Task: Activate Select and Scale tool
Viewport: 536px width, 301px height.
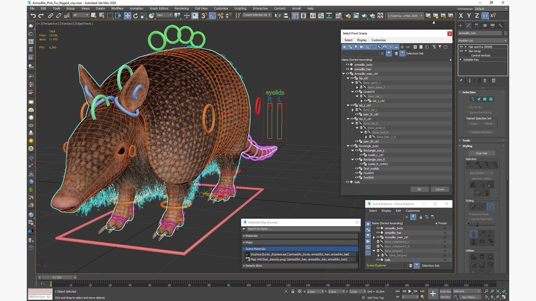Action: click(143, 16)
